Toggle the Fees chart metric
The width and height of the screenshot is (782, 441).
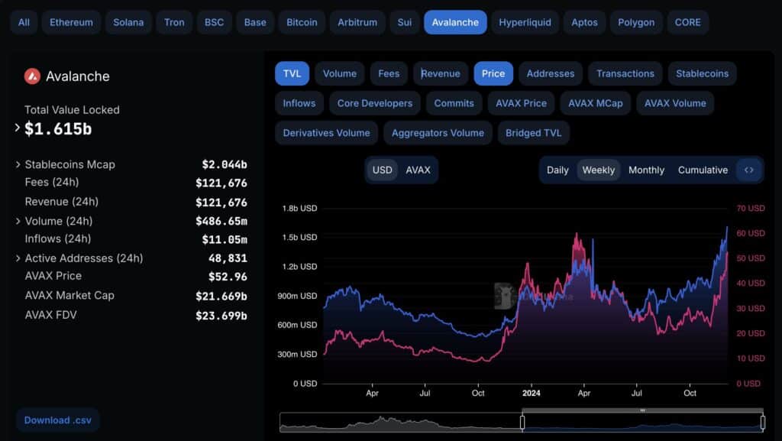pyautogui.click(x=389, y=73)
